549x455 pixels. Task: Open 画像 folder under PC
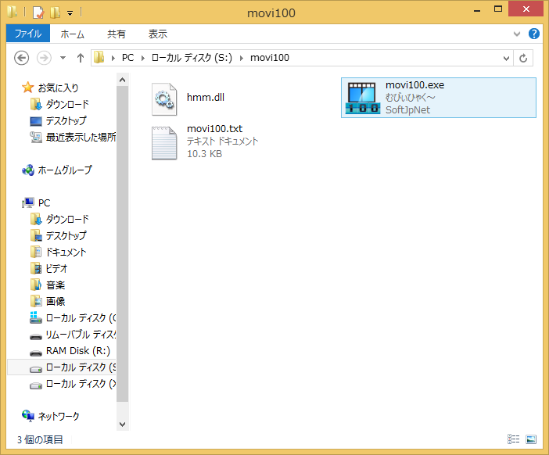56,302
